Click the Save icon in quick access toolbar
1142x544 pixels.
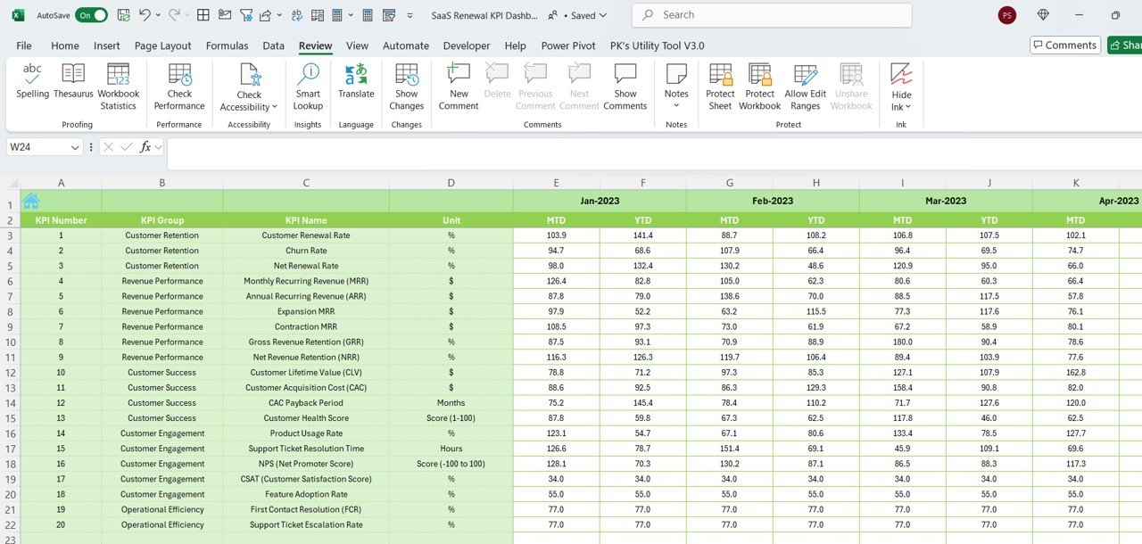pos(123,15)
